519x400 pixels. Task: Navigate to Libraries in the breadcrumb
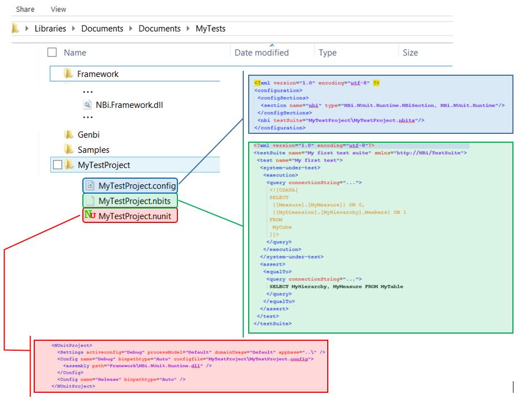[x=50, y=29]
